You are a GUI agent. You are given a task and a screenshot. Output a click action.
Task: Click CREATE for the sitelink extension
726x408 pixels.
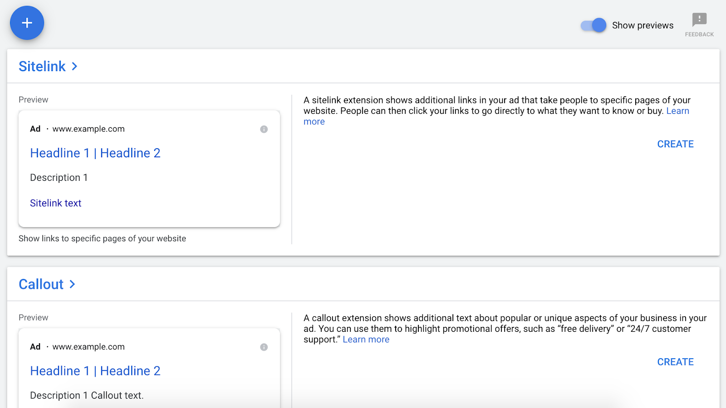675,144
